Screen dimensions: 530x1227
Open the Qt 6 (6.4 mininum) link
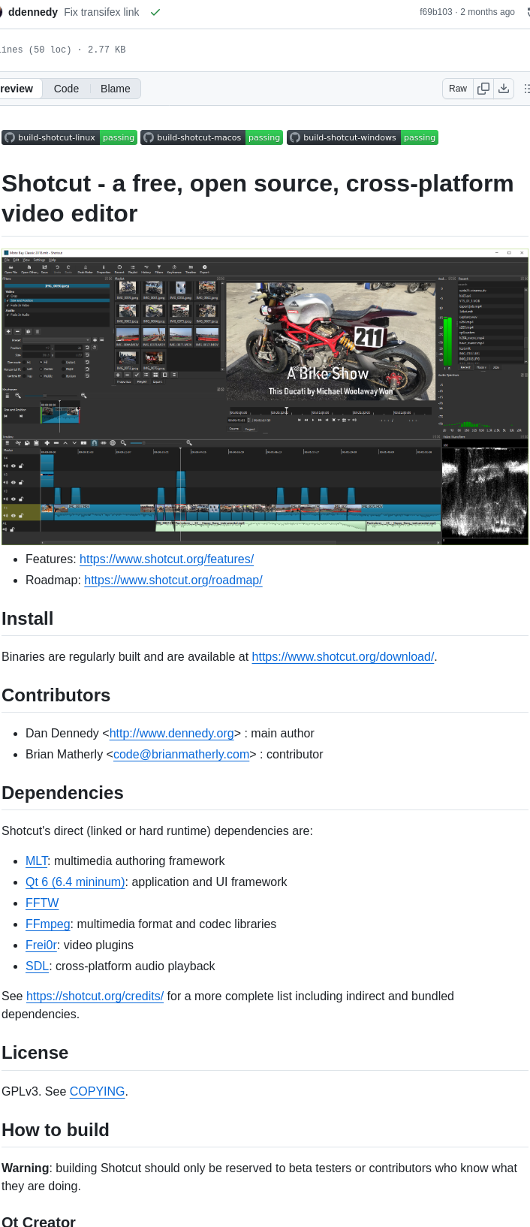pyautogui.click(x=75, y=882)
